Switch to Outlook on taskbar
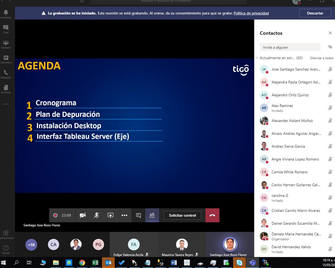 tap(108, 262)
